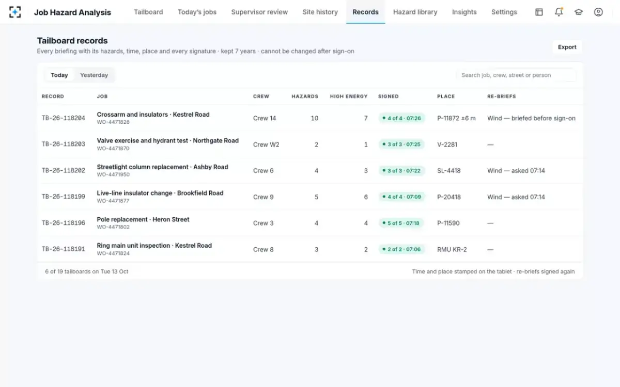Switch the records view to Yesterday
Screen dimensions: 620x387
94,75
